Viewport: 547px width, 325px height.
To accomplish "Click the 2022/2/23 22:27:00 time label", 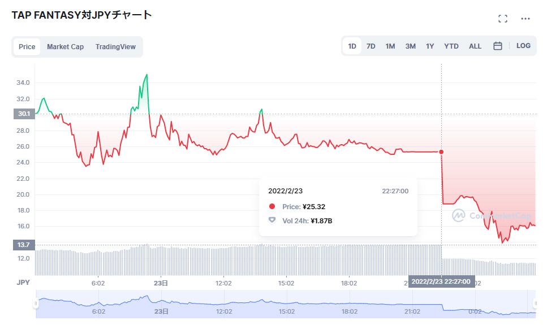I will 441,281.
